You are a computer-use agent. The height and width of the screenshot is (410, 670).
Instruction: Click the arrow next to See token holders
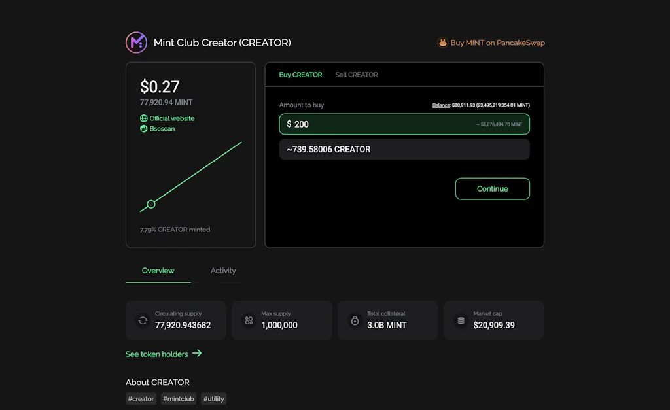[197, 354]
